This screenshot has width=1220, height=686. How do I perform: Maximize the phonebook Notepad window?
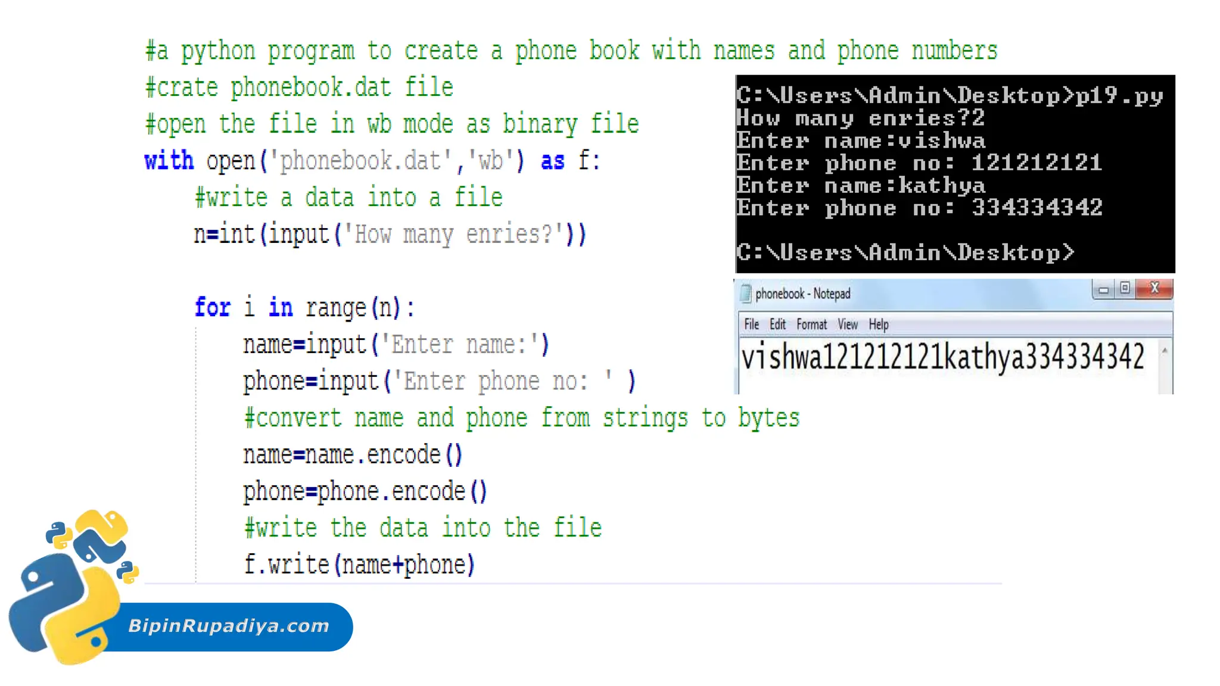(1125, 288)
